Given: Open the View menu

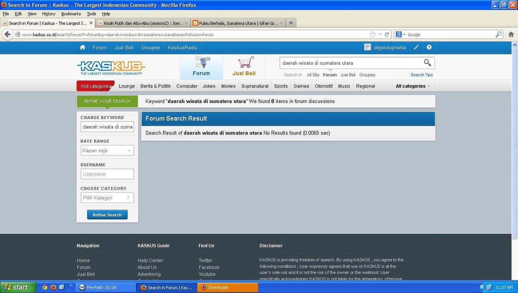Looking at the screenshot, I should pos(32,14).
